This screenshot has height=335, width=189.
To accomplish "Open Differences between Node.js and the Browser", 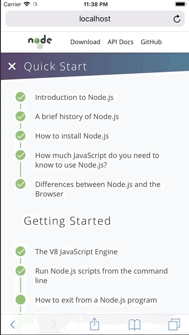I will point(98,189).
